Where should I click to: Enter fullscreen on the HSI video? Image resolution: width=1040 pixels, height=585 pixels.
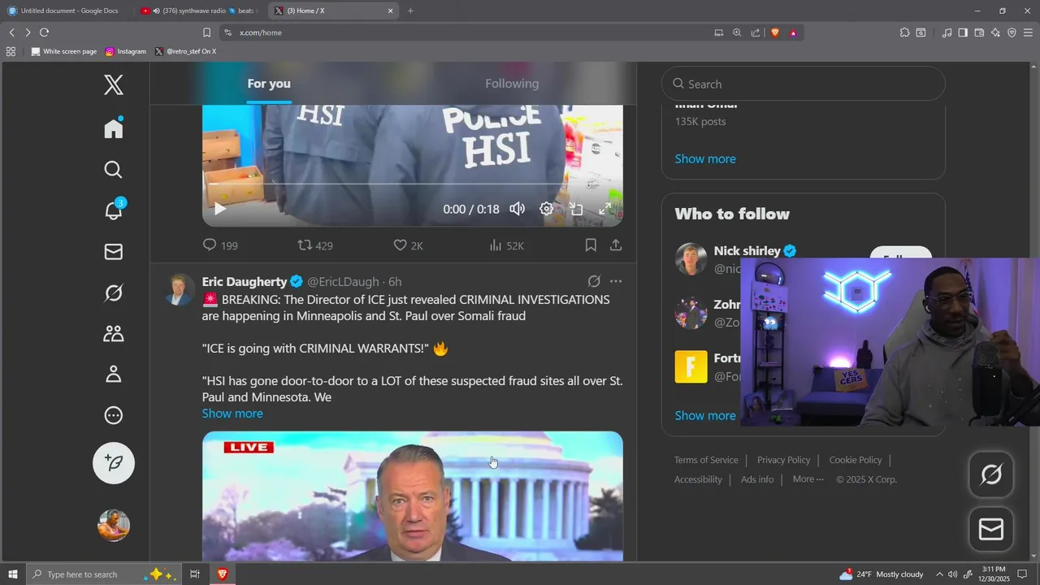tap(605, 209)
